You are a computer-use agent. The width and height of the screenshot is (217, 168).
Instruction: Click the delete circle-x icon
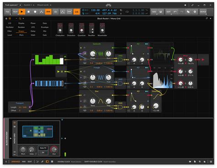(195, 11)
